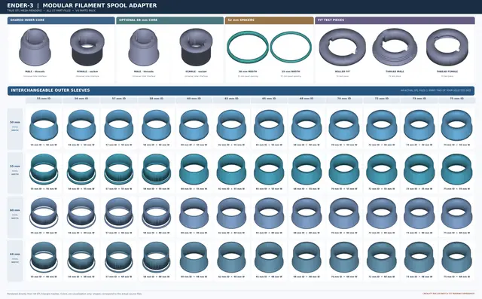
Task: Click the shared inner core female socket render
Action: click(x=87, y=47)
